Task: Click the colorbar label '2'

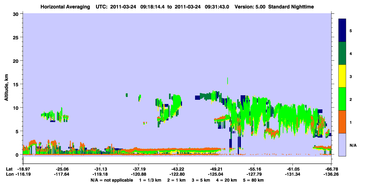Action: [x=351, y=99]
